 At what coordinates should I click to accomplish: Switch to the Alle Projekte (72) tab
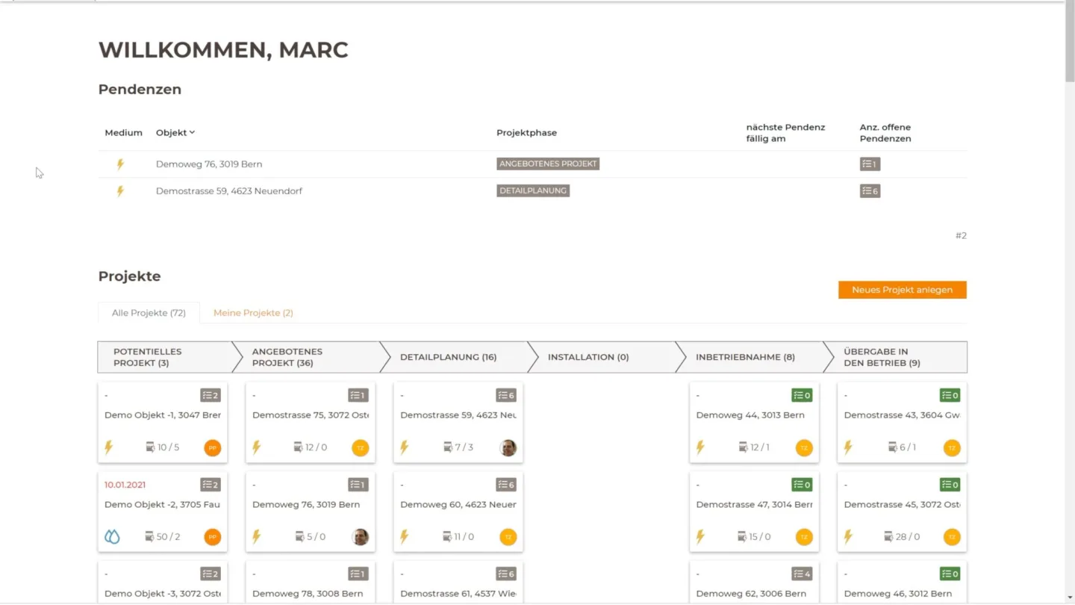(149, 313)
